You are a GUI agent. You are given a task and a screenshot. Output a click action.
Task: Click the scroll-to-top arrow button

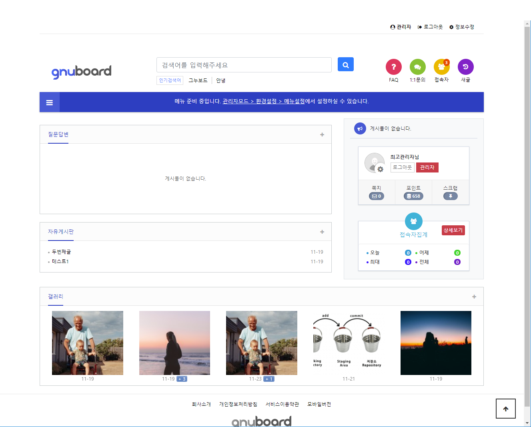coord(505,409)
